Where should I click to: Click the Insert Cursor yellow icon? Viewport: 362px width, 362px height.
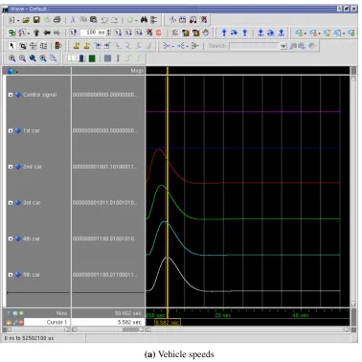[77, 46]
